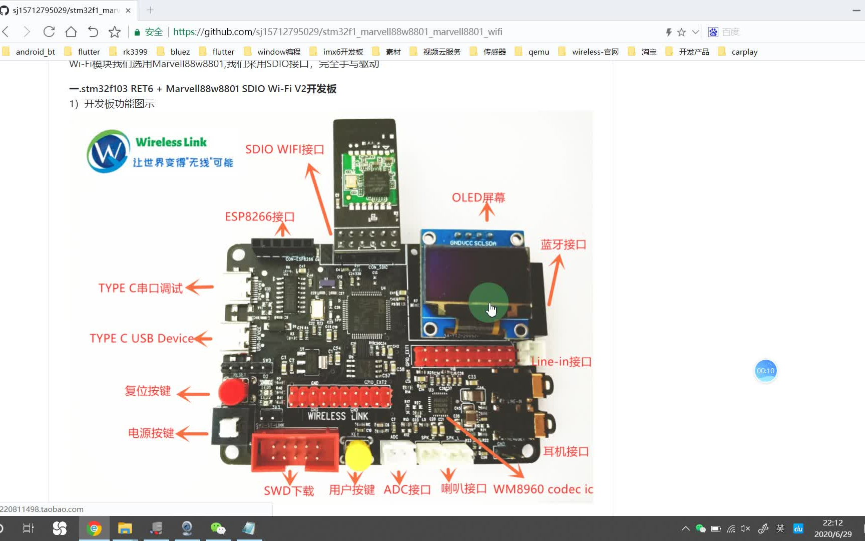Screen dimensions: 865x541
Task: Open Task View from the taskbar
Action: (x=29, y=528)
